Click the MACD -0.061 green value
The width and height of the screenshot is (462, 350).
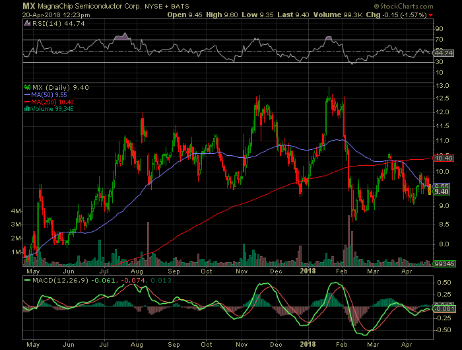tap(103, 281)
